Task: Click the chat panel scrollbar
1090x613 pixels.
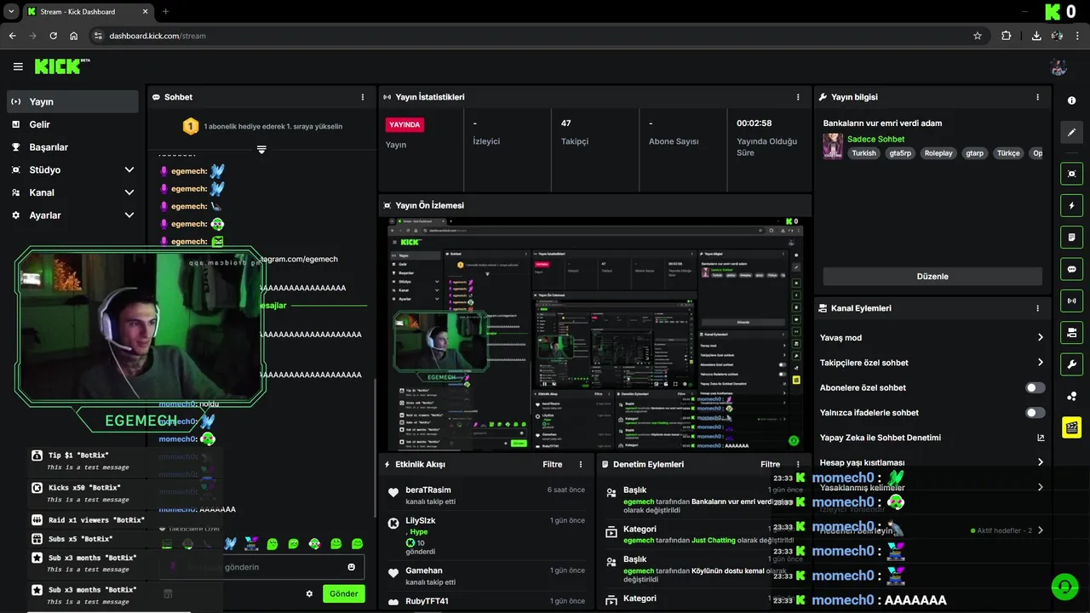Action: [373, 447]
